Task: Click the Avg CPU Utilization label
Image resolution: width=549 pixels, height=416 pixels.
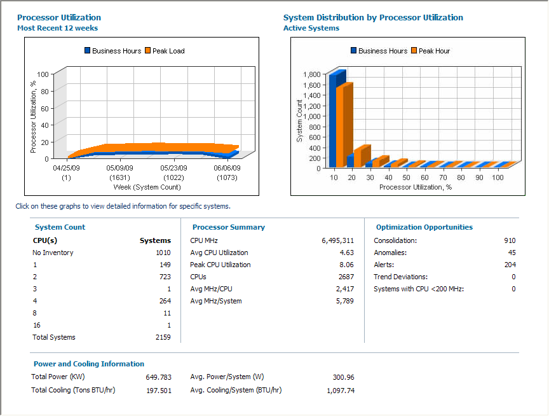Action: (219, 253)
